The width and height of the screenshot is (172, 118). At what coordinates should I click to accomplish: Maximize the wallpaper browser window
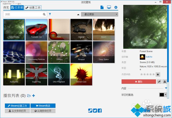coord(160,2)
